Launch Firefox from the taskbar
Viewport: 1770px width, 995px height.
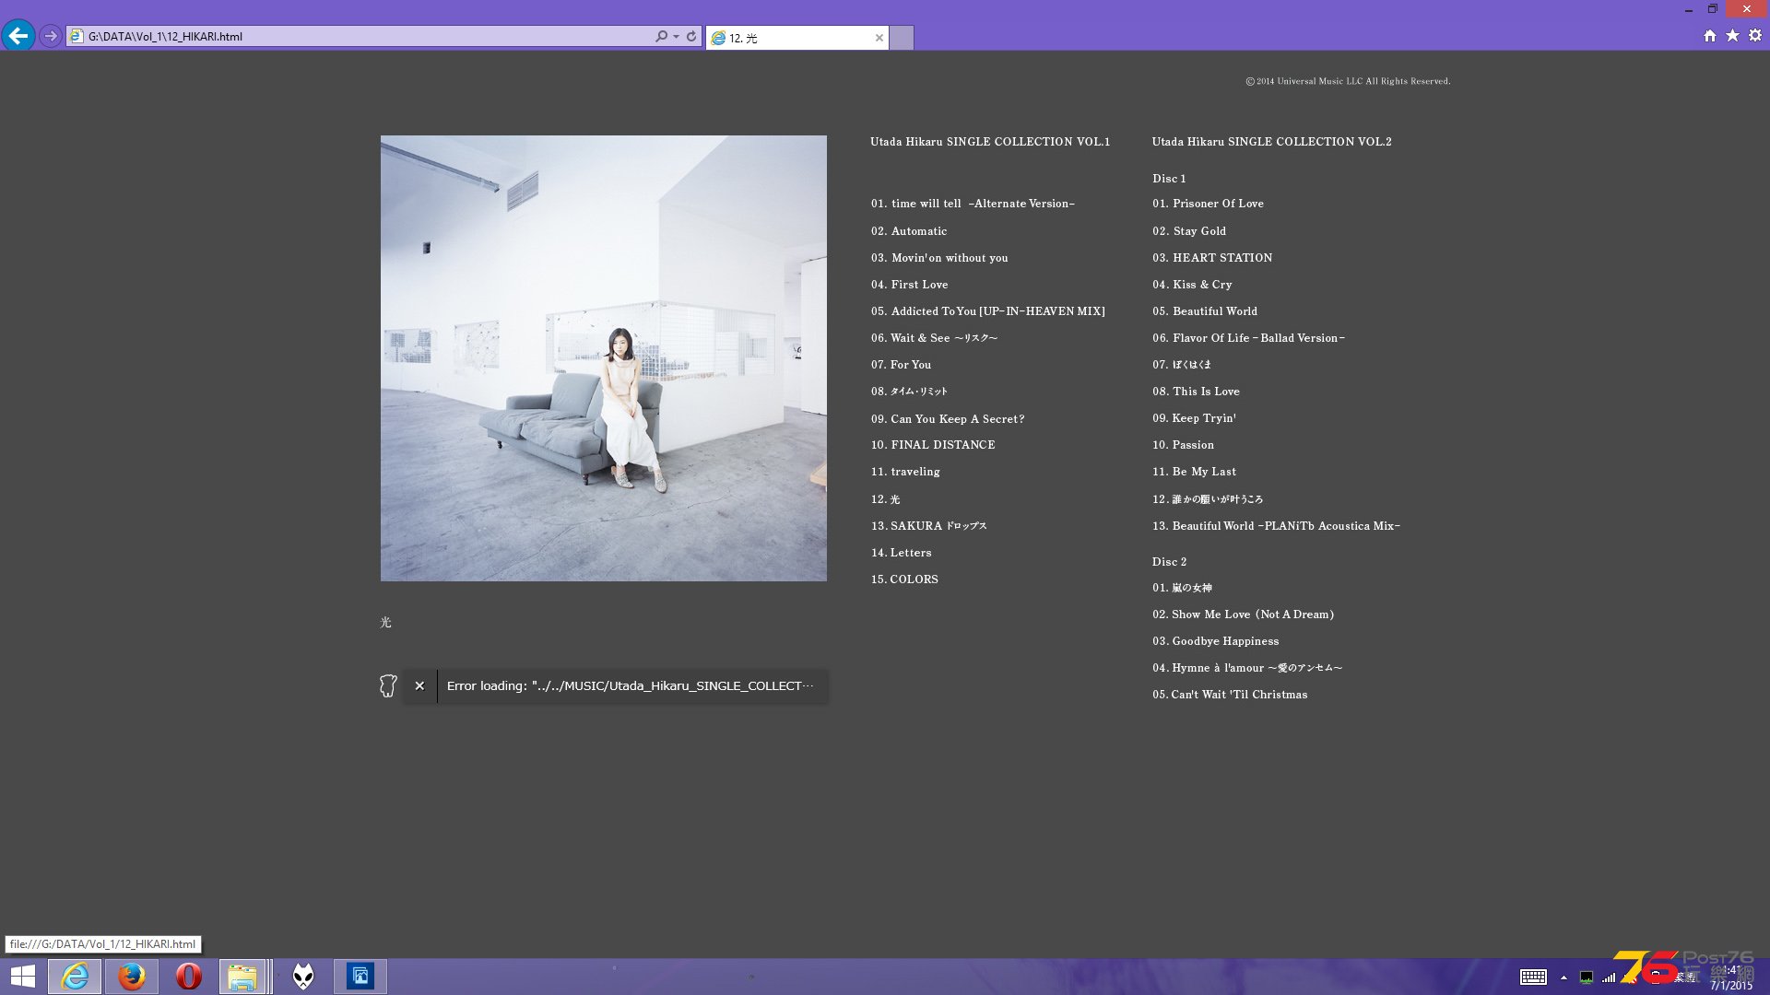click(132, 977)
